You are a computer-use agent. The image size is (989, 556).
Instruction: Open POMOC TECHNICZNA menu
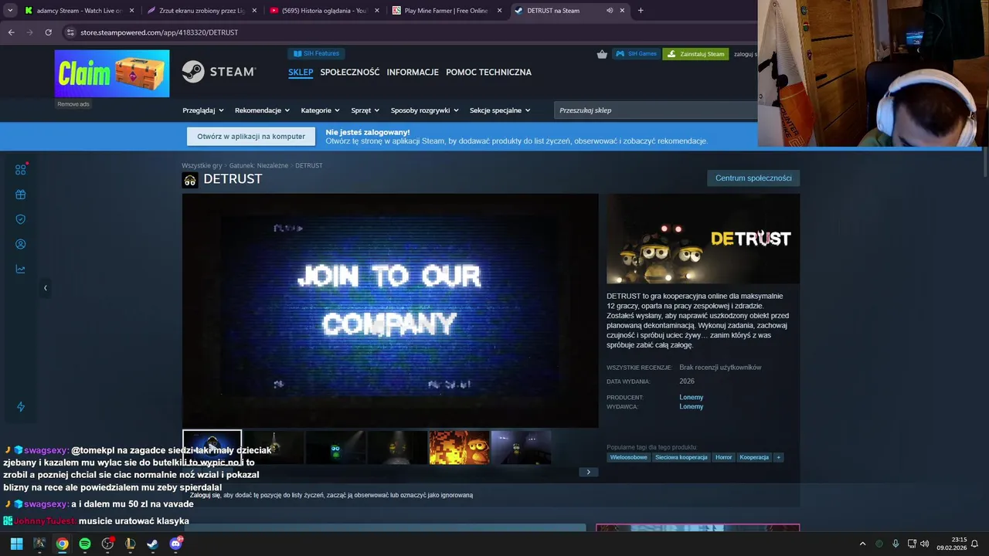coord(488,72)
